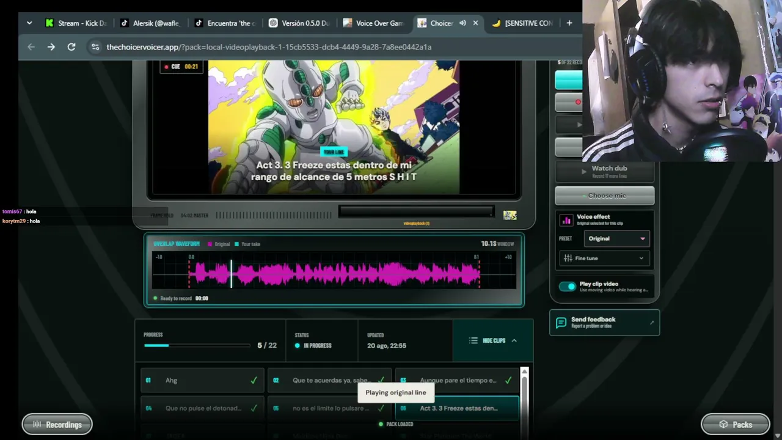782x440 pixels.
Task: Go forward with the browser forward arrow
Action: [51, 47]
